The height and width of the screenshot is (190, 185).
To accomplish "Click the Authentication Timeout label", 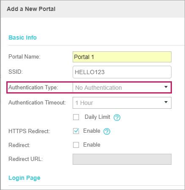I will point(37,103).
